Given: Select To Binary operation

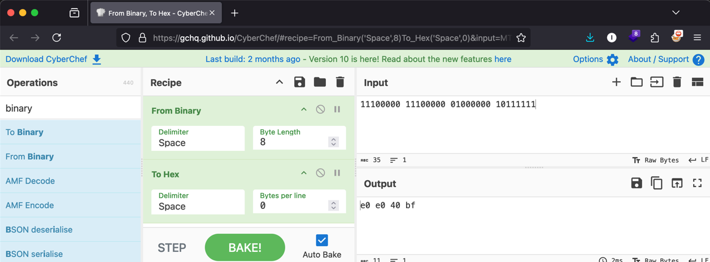Looking at the screenshot, I should point(71,132).
